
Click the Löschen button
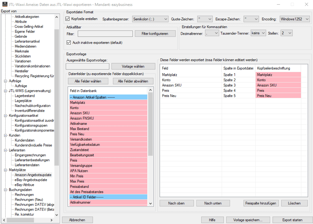tap(294, 203)
